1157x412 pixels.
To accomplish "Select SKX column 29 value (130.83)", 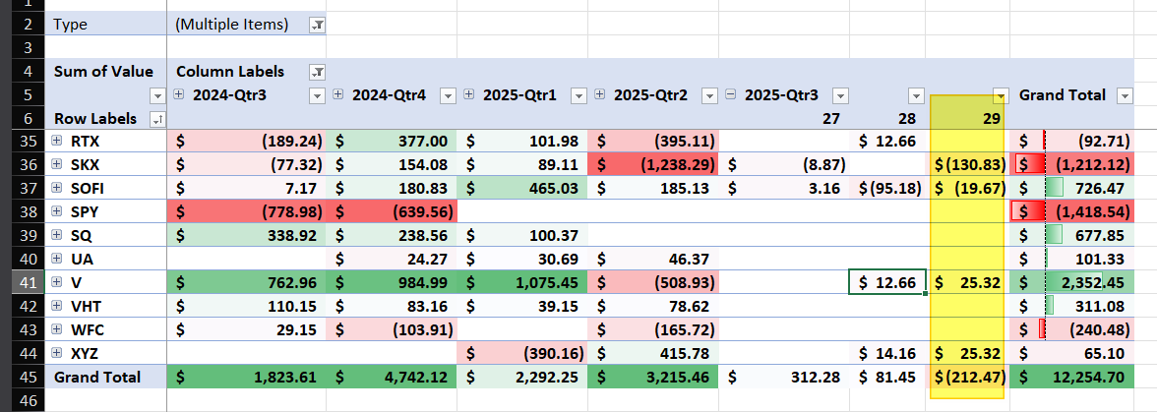I will click(967, 165).
